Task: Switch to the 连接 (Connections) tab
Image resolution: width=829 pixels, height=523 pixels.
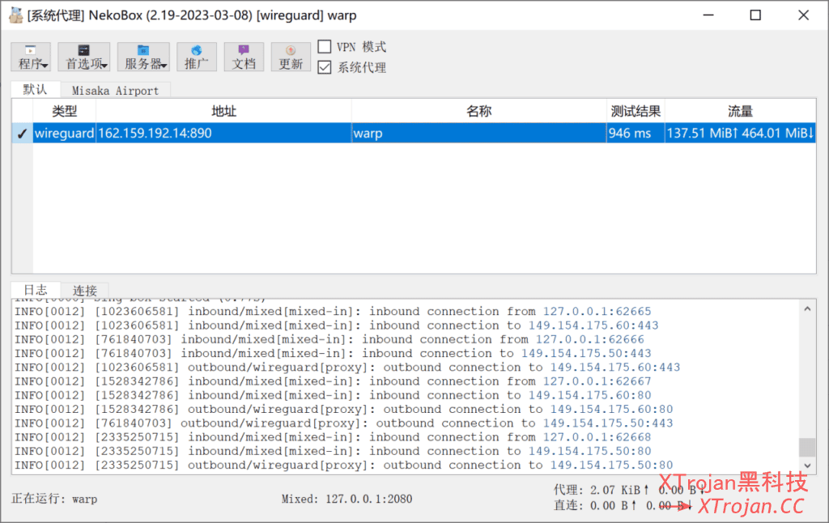Action: (x=85, y=290)
